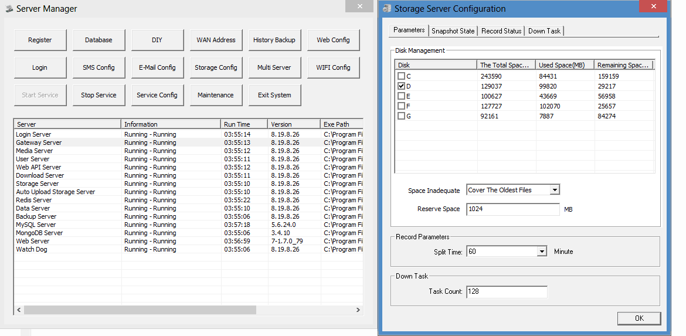
Task: Select the MongoDB Server row
Action: coord(189,233)
